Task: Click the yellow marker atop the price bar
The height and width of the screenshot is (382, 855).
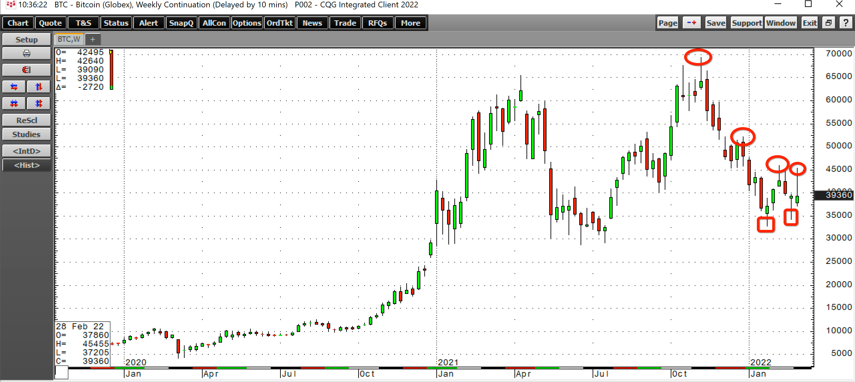Action: 111,52
